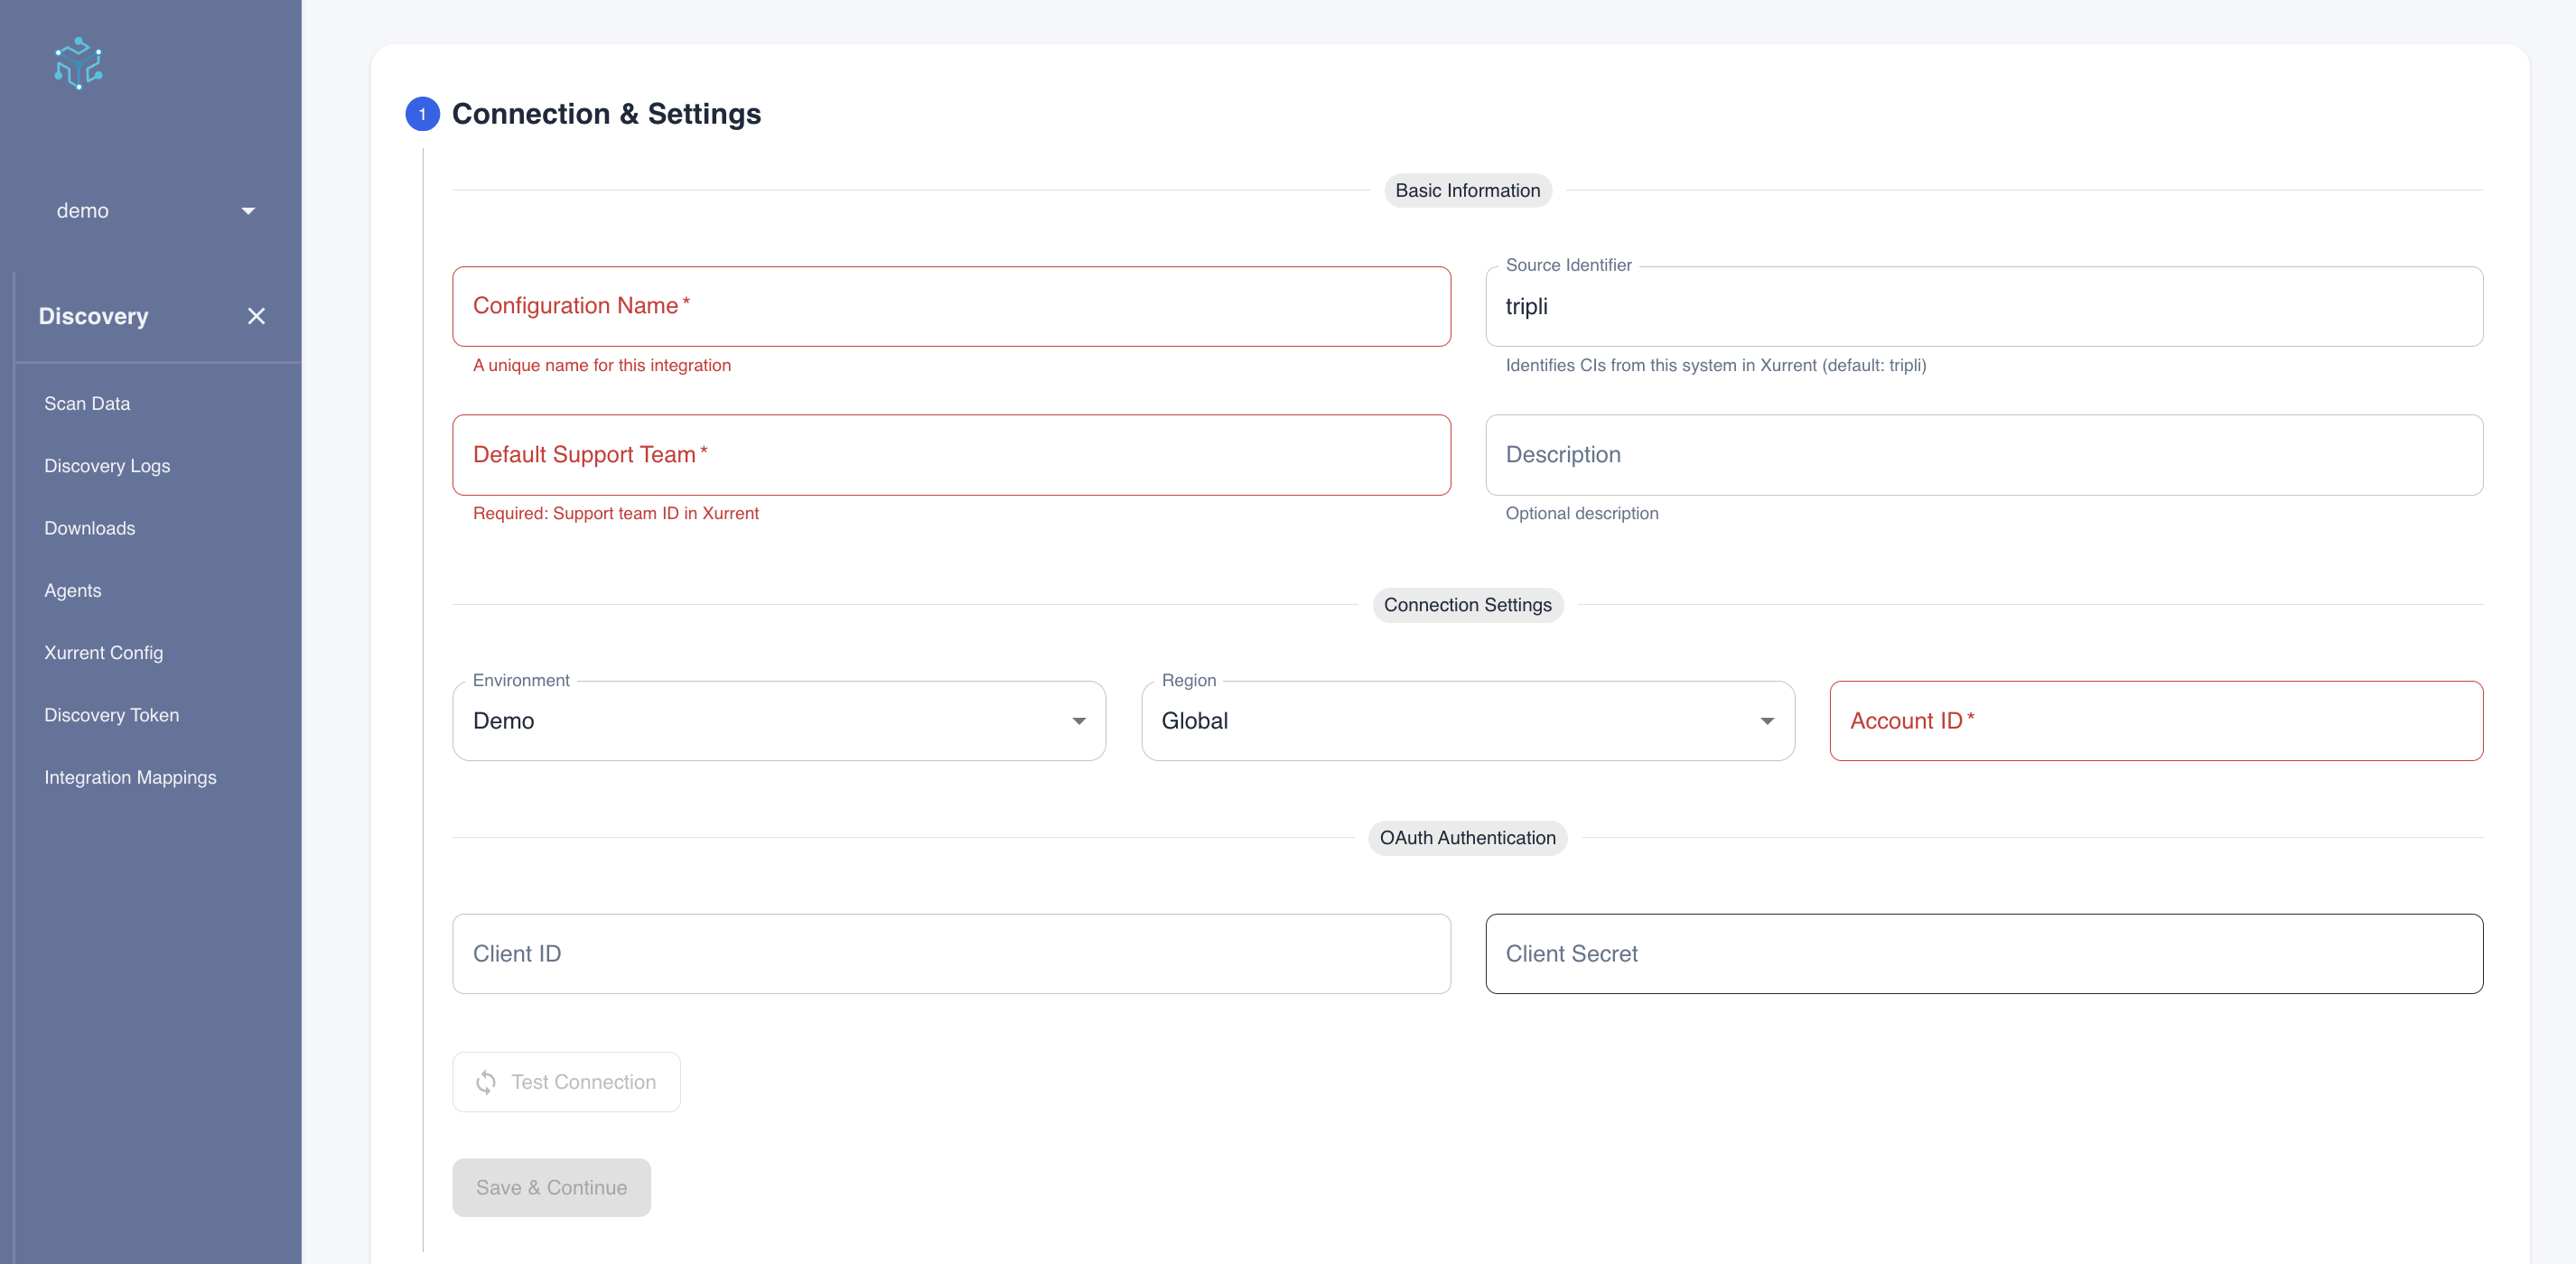The height and width of the screenshot is (1264, 2576).
Task: Expand the Environment dropdown
Action: pos(778,720)
